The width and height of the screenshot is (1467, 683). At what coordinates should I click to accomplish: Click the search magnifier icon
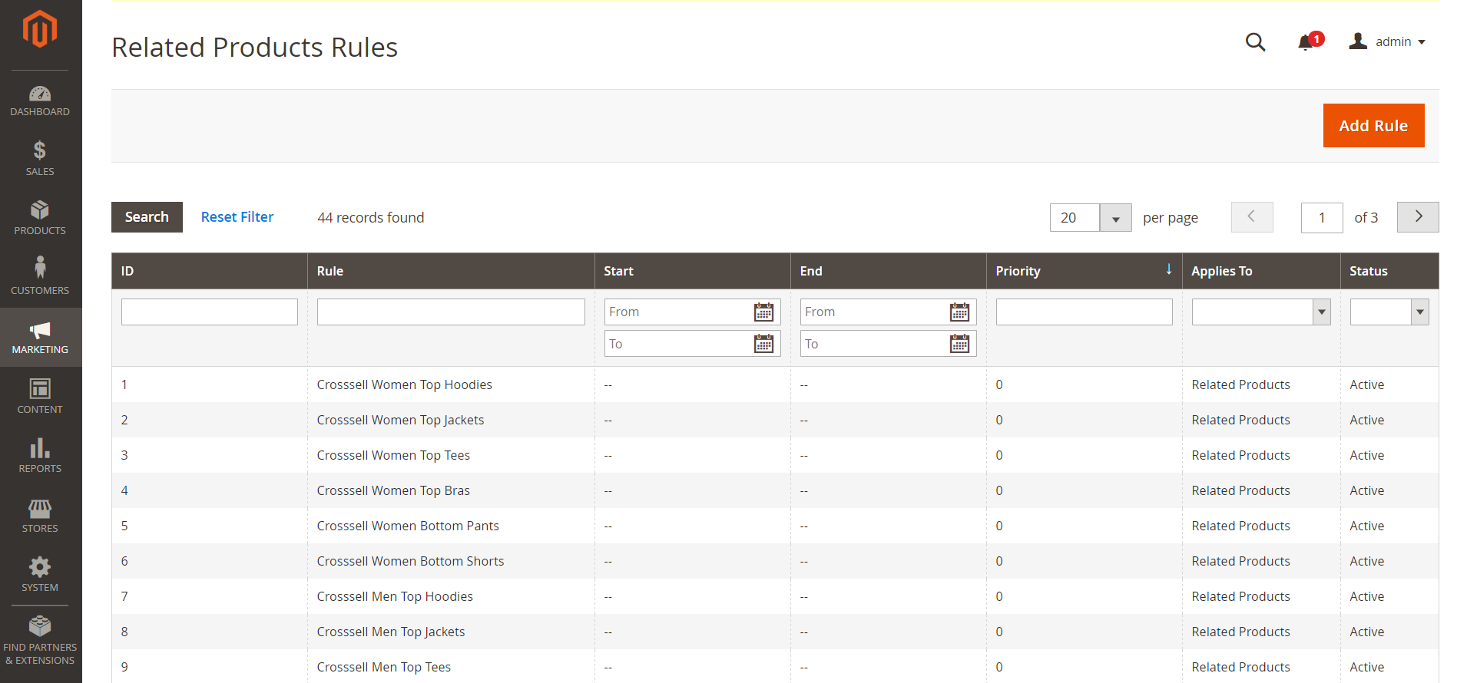1255,41
